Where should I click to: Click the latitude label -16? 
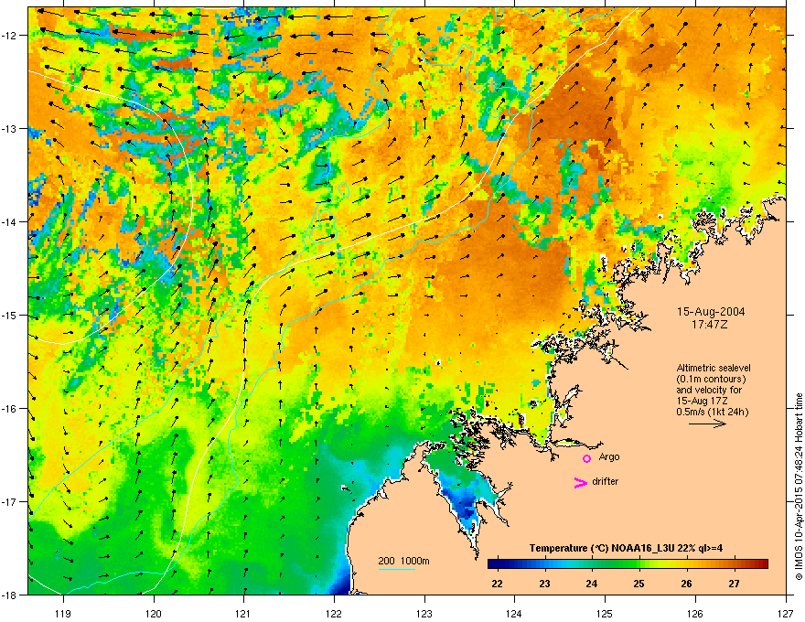9,409
